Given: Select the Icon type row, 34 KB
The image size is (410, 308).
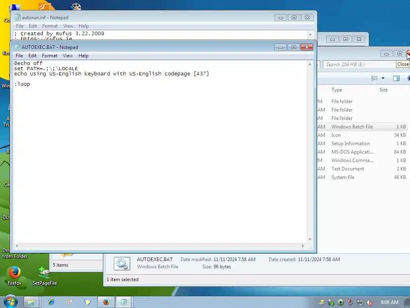Looking at the screenshot, I should tap(362, 135).
